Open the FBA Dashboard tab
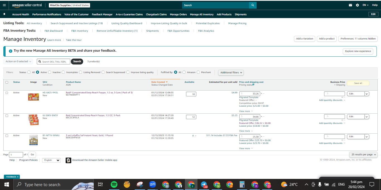Screen dimensions: 381x190 point(54,31)
